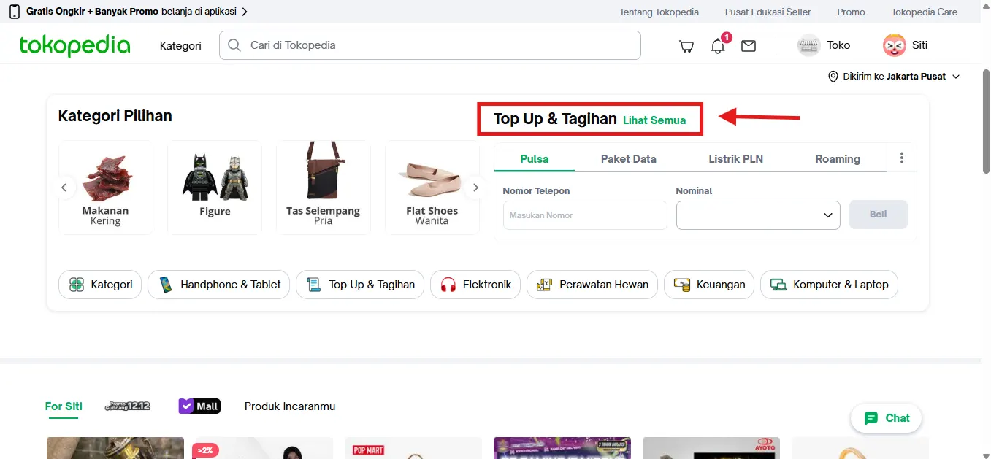Viewport: 991px width, 459px height.
Task: Select the Elektronik category shortcut
Action: tap(475, 285)
